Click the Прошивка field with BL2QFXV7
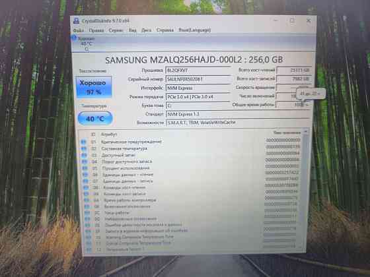 (x=198, y=71)
